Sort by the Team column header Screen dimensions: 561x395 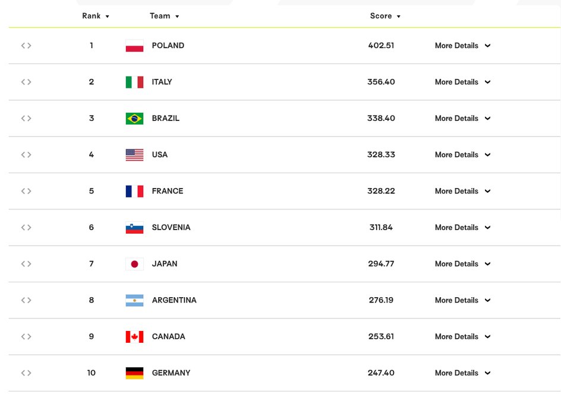(164, 16)
